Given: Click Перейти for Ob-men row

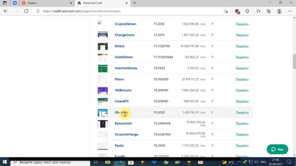Looking at the screenshot, I should (242, 113).
